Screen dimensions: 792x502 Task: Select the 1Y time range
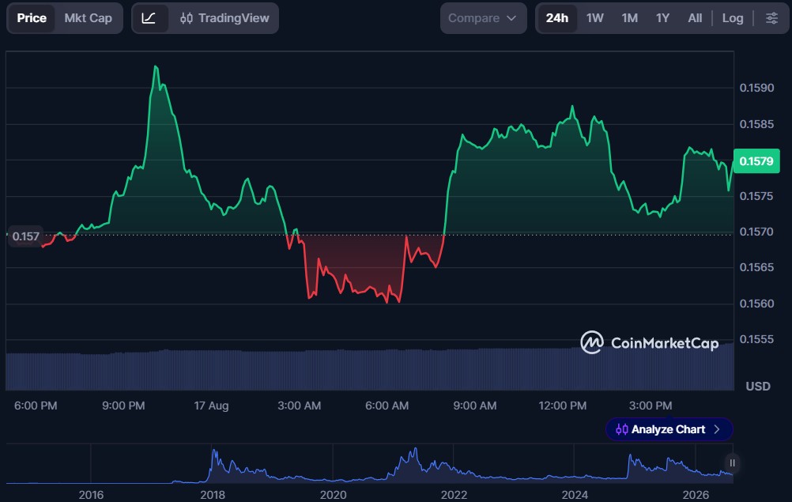coord(662,18)
